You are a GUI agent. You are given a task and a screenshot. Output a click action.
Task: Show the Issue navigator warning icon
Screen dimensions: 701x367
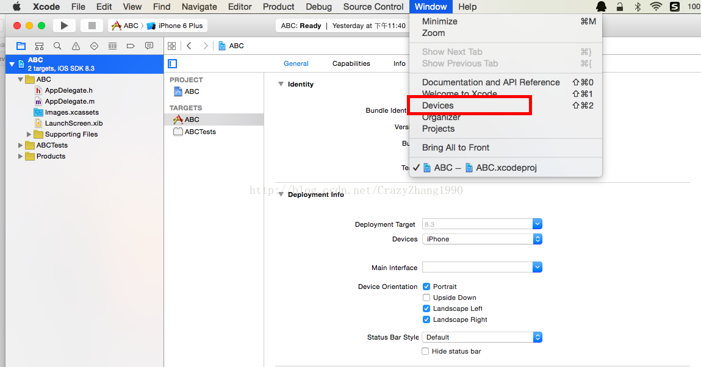76,46
